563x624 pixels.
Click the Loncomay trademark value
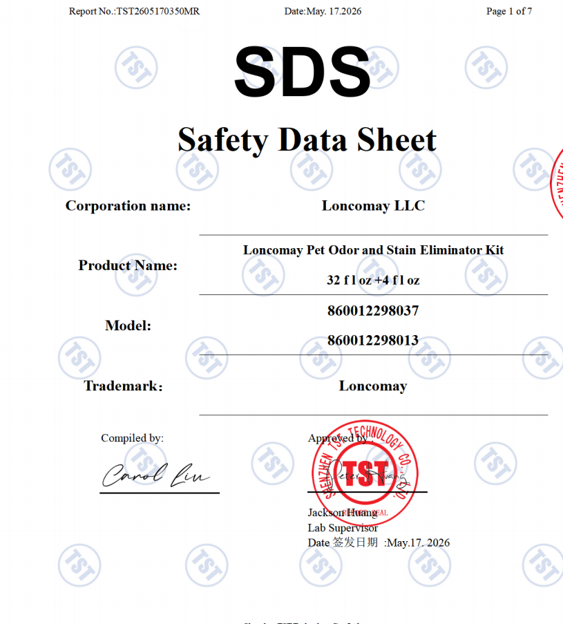tap(373, 386)
